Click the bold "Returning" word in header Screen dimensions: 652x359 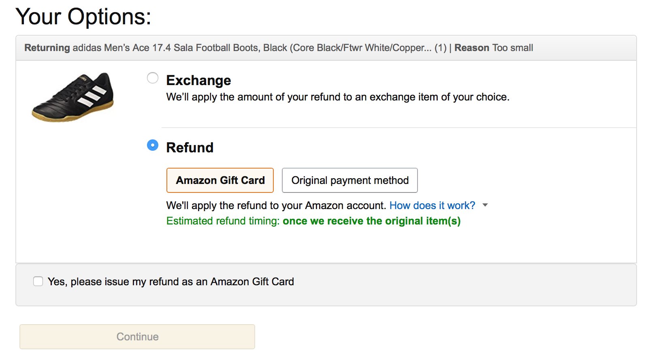(x=47, y=48)
